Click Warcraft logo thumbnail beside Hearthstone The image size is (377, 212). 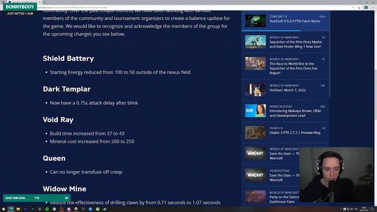(x=255, y=175)
